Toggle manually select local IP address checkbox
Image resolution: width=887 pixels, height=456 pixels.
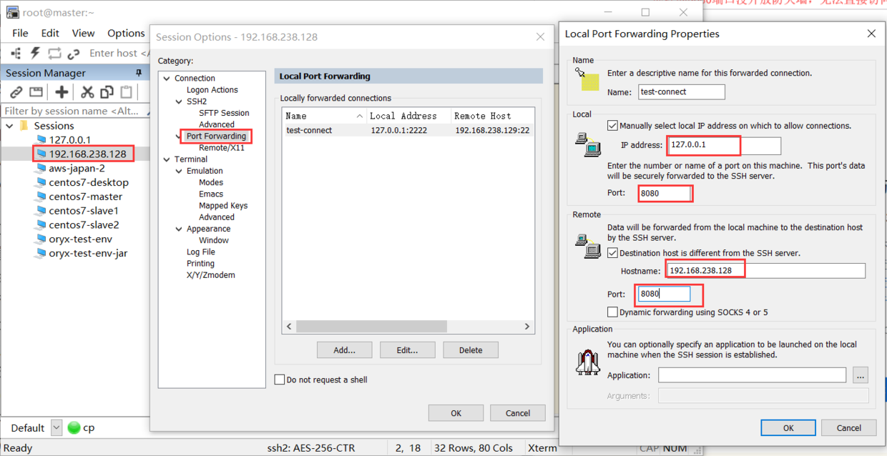tap(612, 126)
